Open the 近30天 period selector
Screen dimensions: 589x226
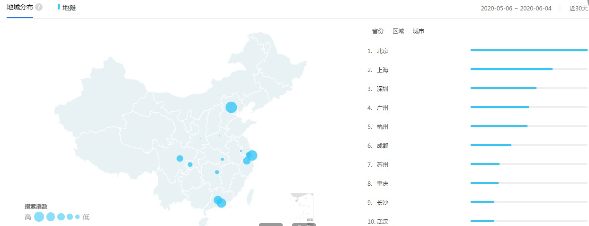pos(578,8)
